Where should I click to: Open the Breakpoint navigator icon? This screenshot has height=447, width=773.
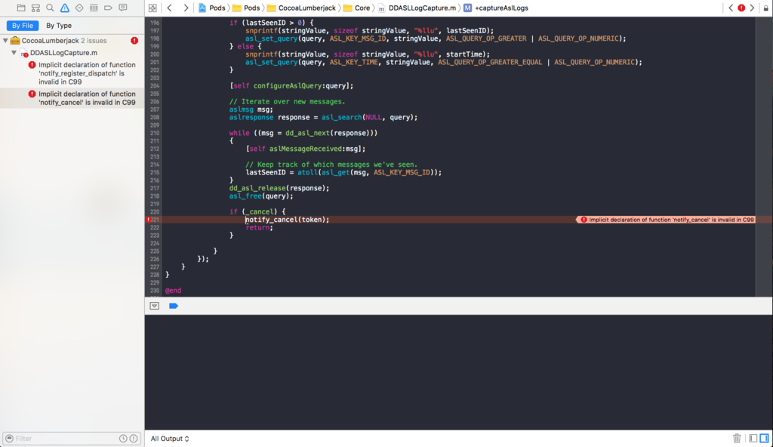click(x=108, y=8)
